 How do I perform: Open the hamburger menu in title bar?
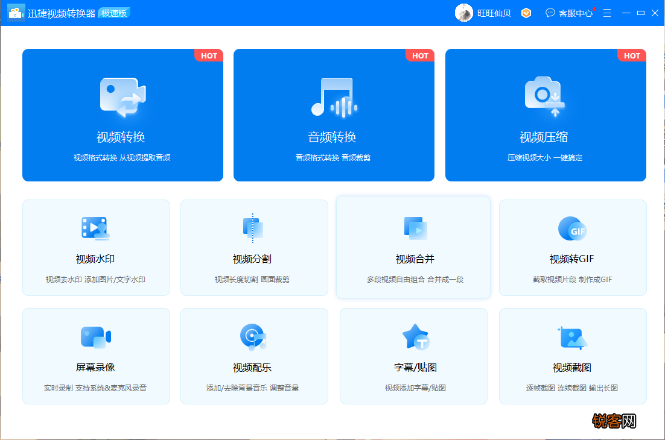[x=607, y=13]
